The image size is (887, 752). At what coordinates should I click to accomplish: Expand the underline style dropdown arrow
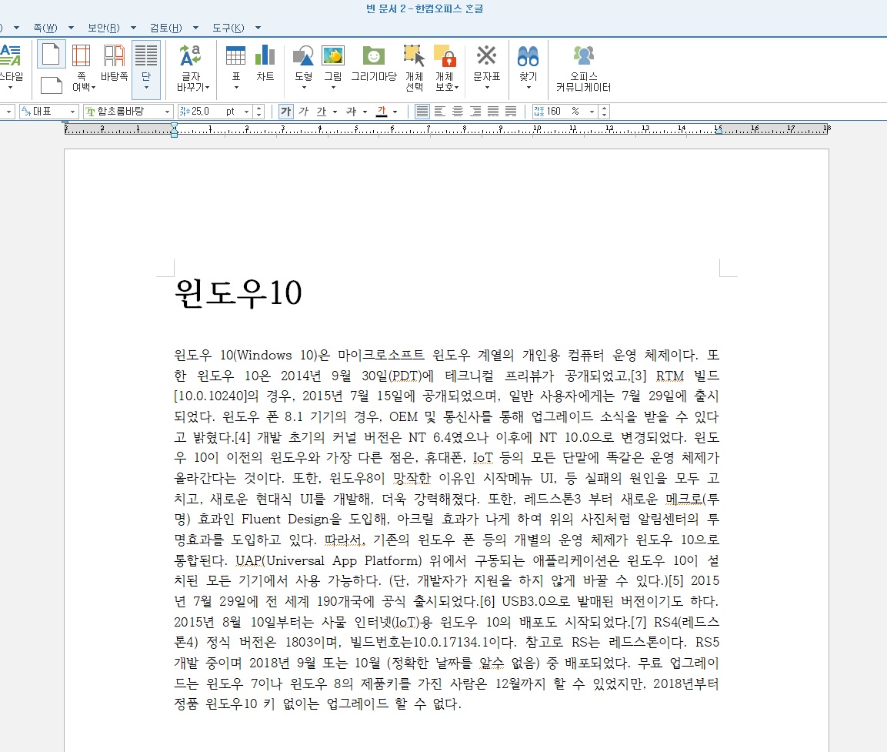point(335,112)
